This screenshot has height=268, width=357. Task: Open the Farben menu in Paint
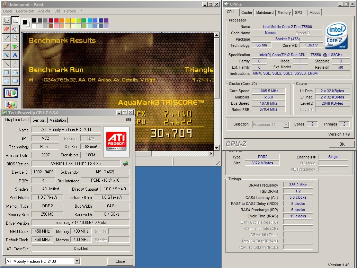click(70, 11)
